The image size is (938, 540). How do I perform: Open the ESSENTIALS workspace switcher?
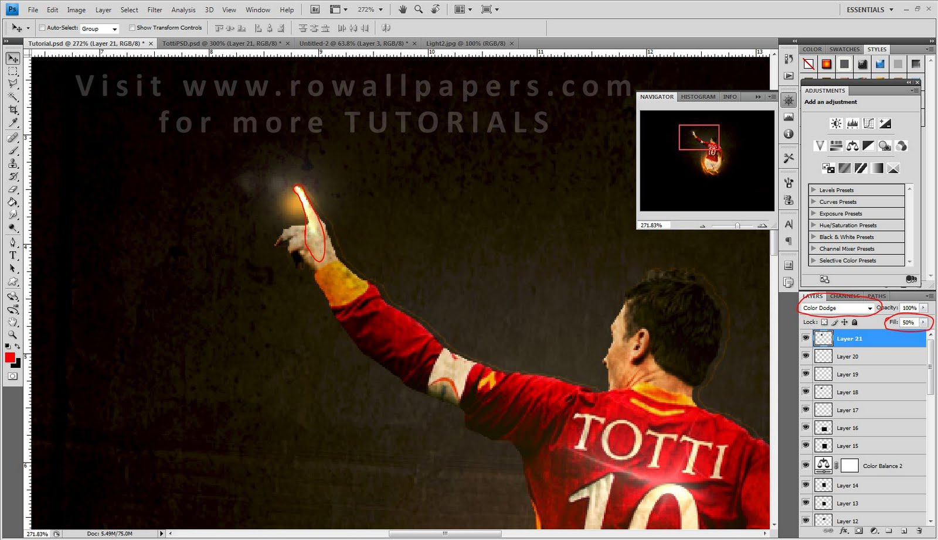870,9
